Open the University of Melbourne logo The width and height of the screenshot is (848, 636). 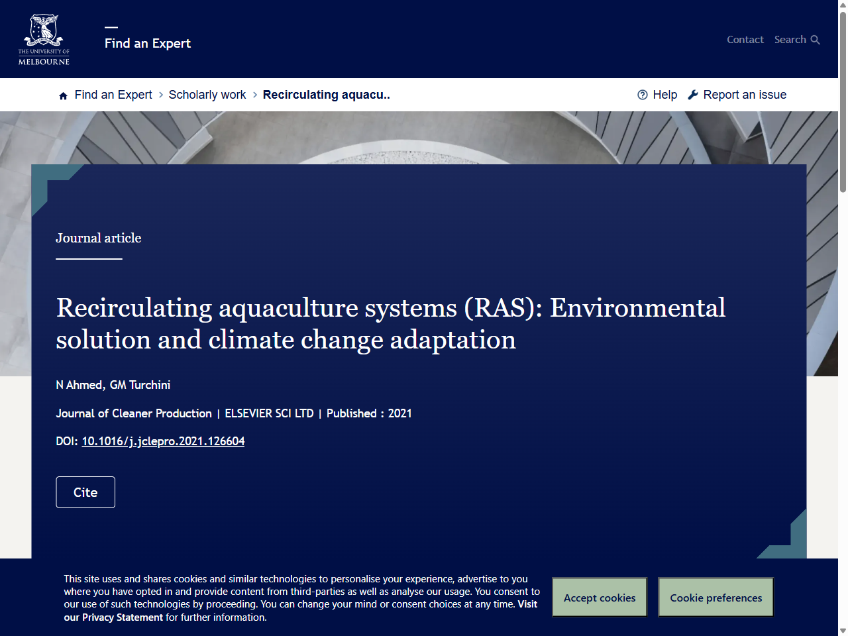44,40
